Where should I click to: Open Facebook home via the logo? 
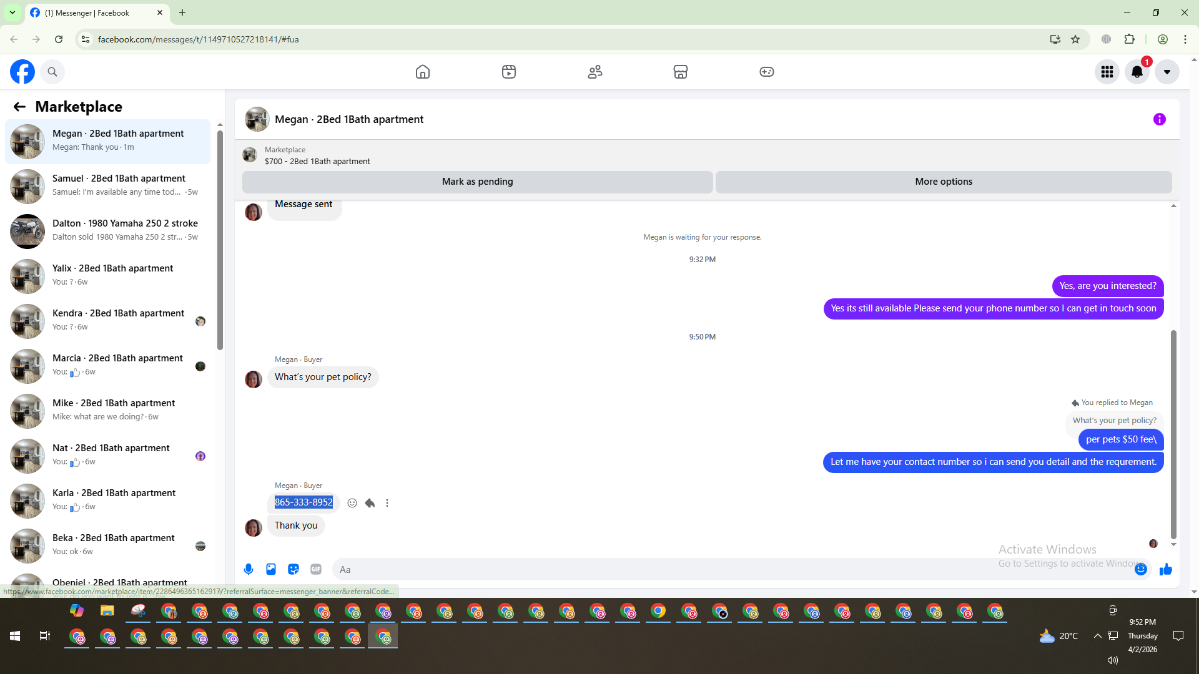22,72
